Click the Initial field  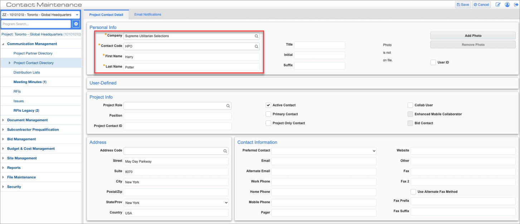[x=320, y=55]
